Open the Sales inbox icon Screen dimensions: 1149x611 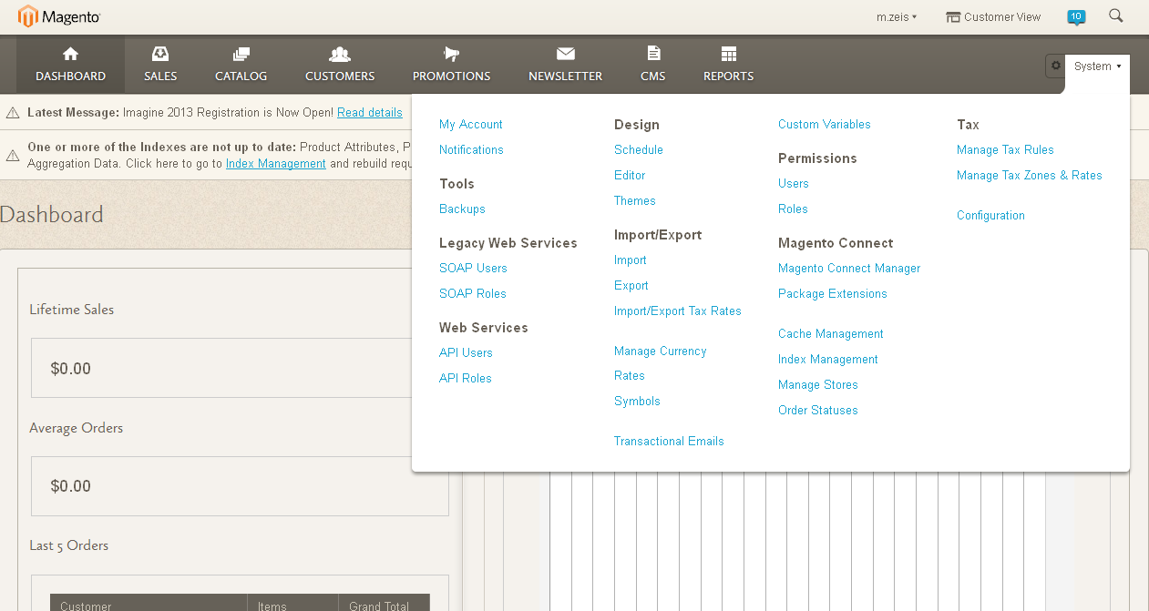pos(160,55)
